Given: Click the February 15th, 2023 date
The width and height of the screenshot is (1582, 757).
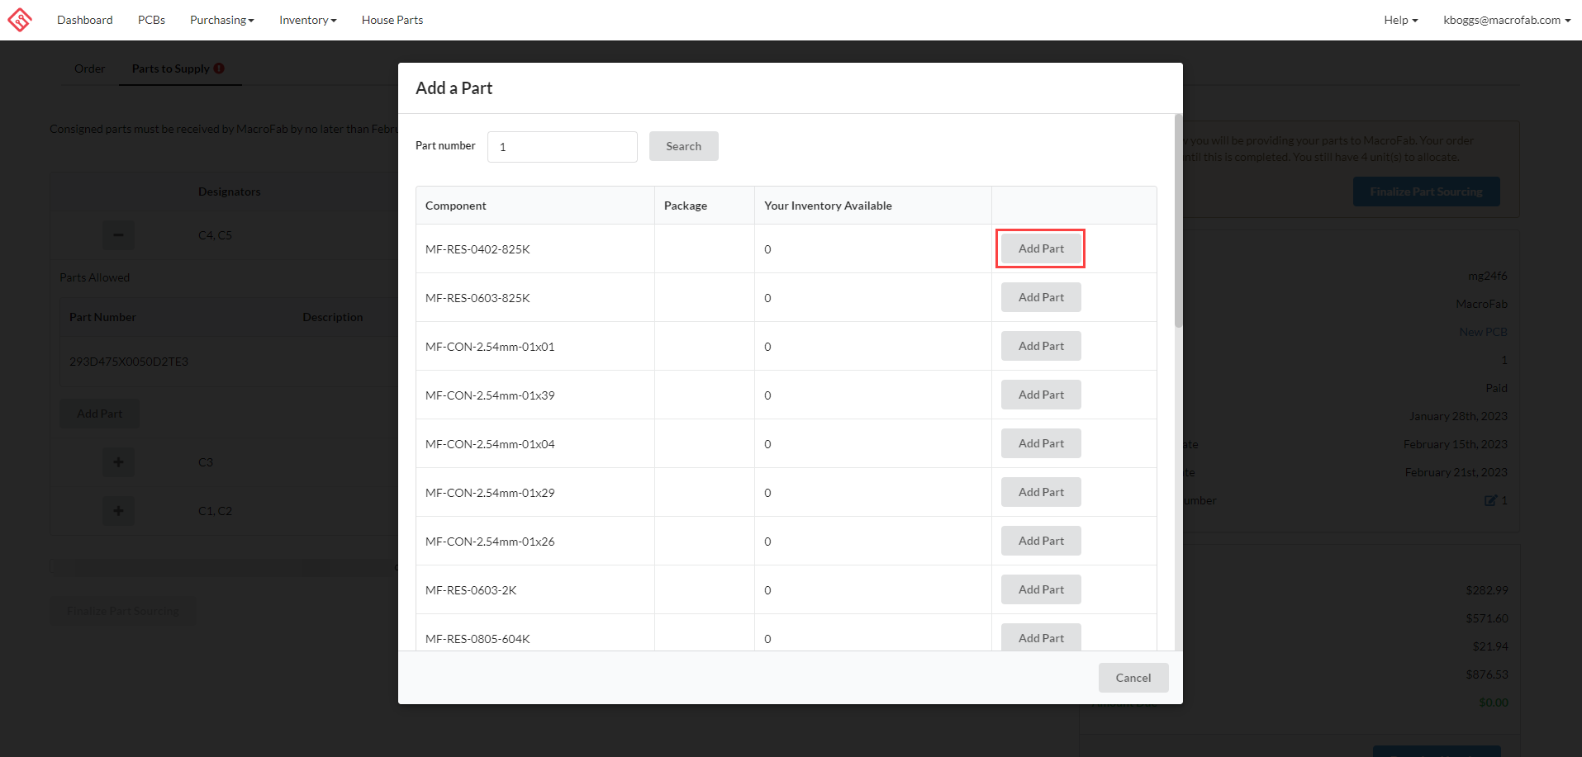Looking at the screenshot, I should click(x=1455, y=444).
